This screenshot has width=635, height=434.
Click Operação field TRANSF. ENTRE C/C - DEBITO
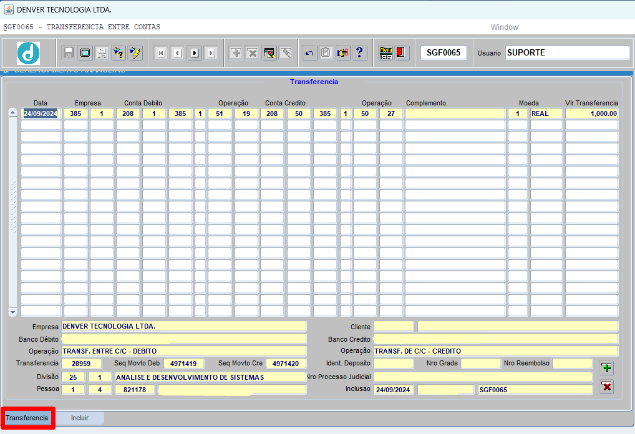[x=184, y=351]
